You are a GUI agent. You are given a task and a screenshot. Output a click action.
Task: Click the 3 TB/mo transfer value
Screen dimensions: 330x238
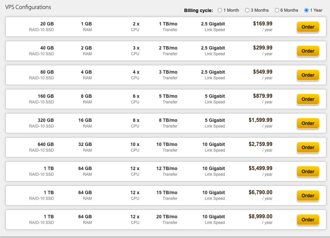[x=168, y=72]
